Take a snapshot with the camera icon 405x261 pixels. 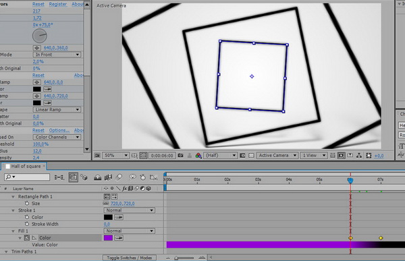click(x=180, y=155)
